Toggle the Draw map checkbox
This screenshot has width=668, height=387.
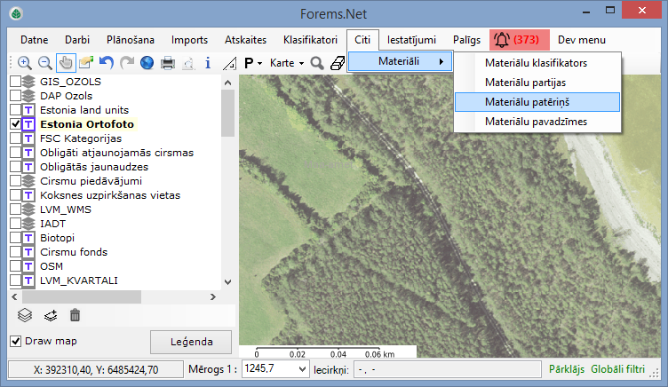[15, 341]
